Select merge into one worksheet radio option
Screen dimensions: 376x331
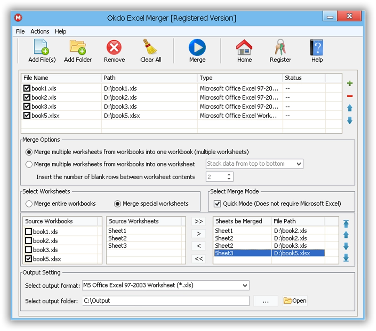click(x=29, y=164)
